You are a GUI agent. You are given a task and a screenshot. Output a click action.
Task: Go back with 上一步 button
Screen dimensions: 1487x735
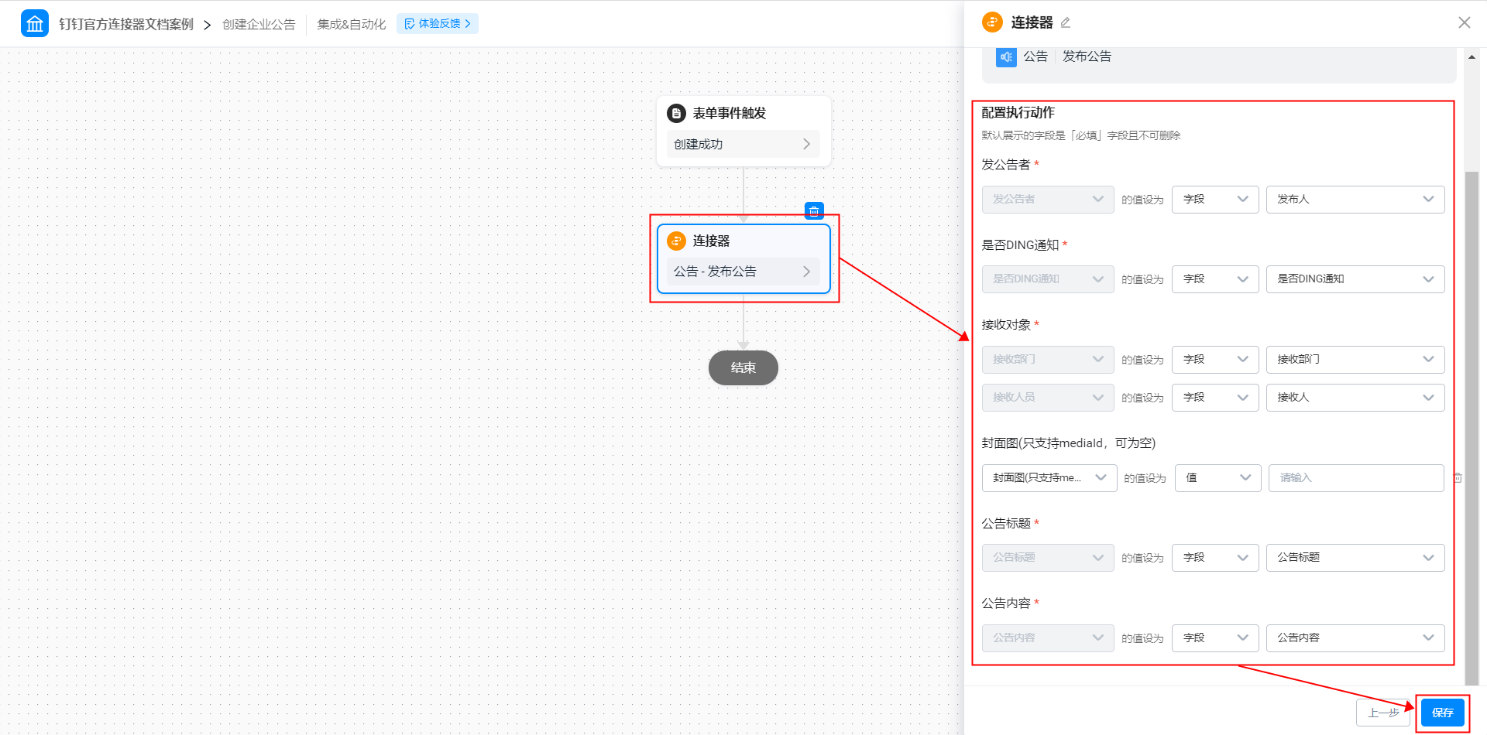coord(1382,713)
